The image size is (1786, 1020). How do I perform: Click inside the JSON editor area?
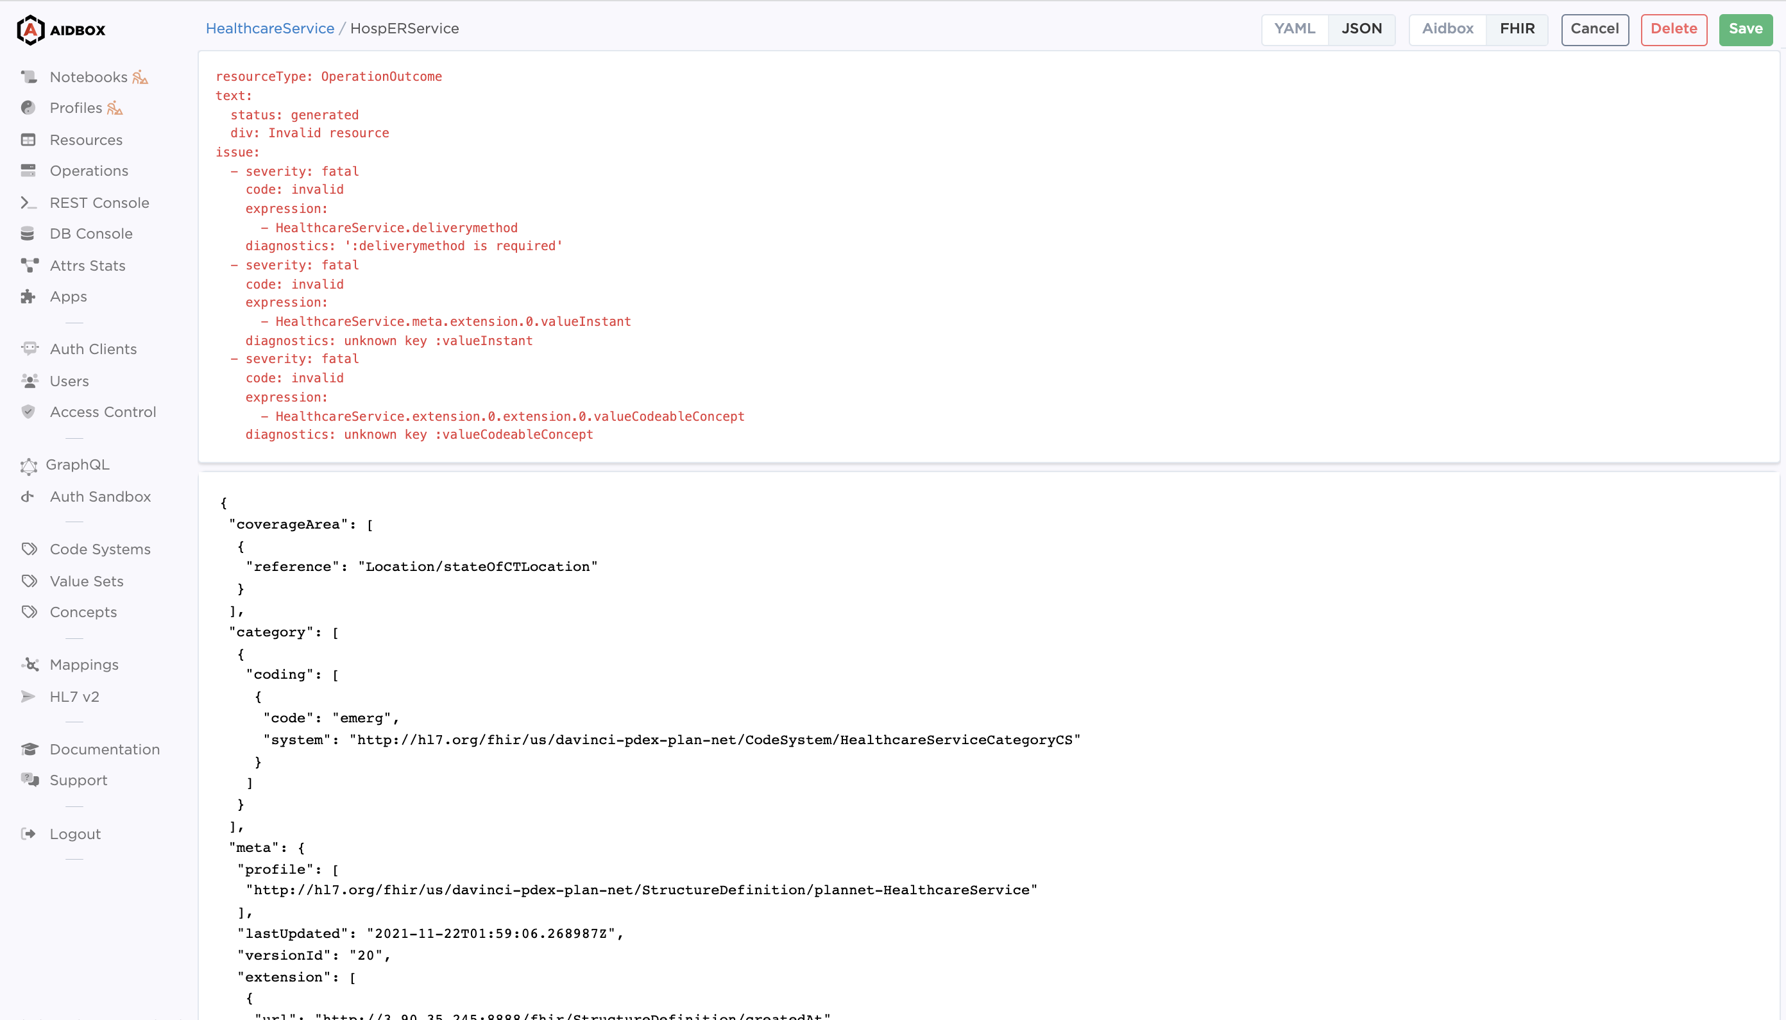coord(840,701)
